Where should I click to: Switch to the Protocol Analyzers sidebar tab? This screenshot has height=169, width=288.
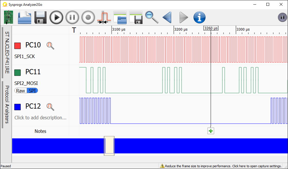[6, 103]
